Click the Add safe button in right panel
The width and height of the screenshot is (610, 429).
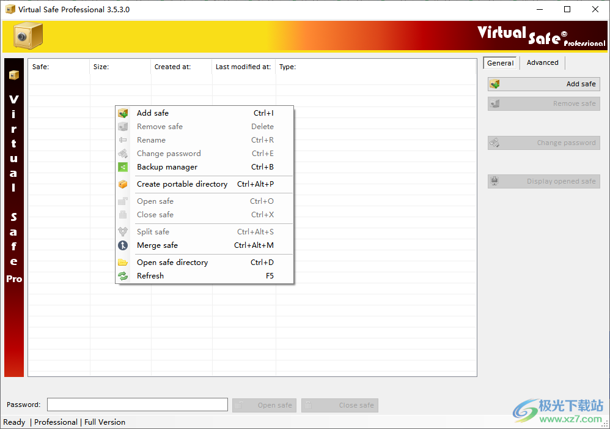(544, 84)
